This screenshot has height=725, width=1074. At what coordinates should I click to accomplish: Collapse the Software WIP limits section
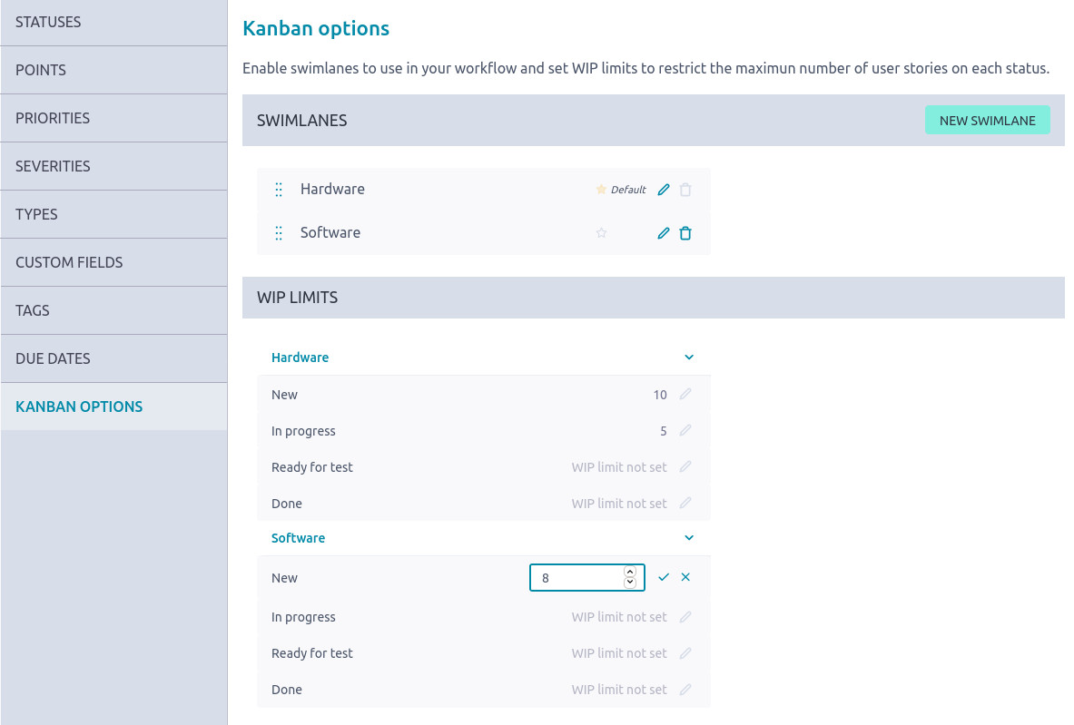tap(688, 538)
